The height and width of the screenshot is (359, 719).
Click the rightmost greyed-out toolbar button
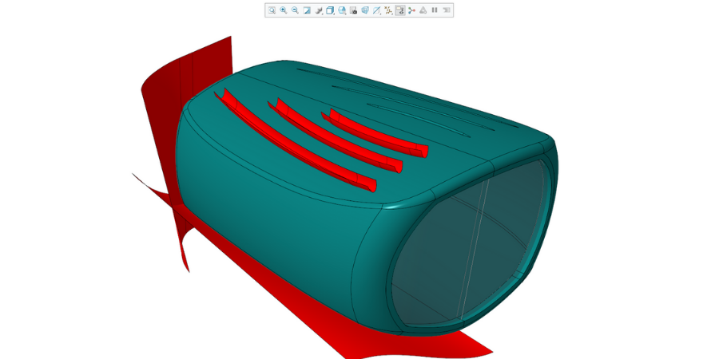[447, 10]
